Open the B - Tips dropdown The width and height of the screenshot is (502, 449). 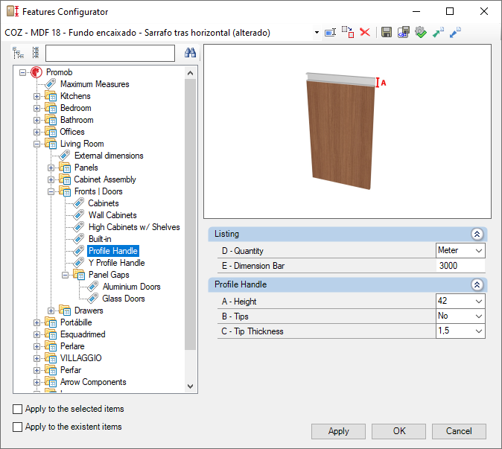tap(479, 316)
